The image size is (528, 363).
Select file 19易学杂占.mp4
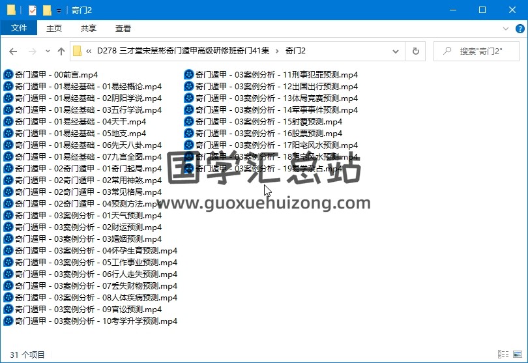(x=263, y=168)
